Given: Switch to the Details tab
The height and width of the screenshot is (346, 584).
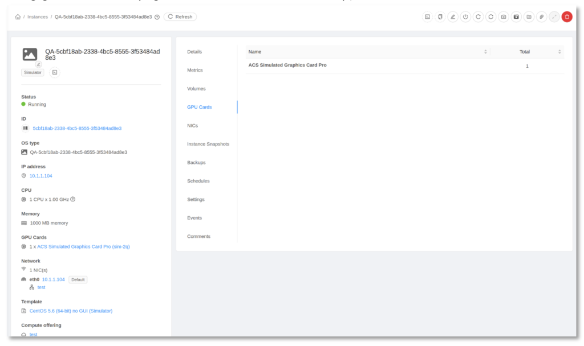Looking at the screenshot, I should click(194, 52).
